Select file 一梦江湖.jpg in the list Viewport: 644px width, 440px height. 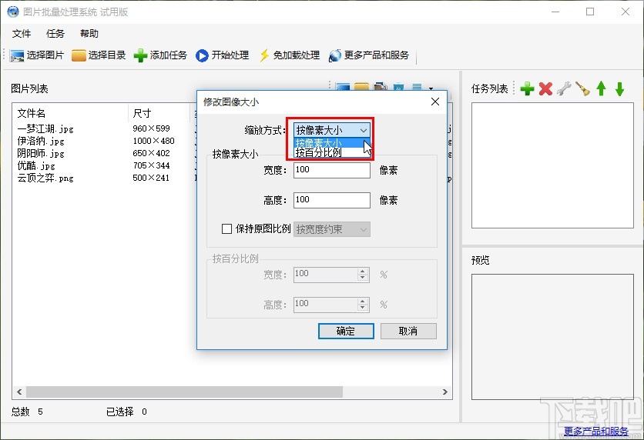pos(45,128)
